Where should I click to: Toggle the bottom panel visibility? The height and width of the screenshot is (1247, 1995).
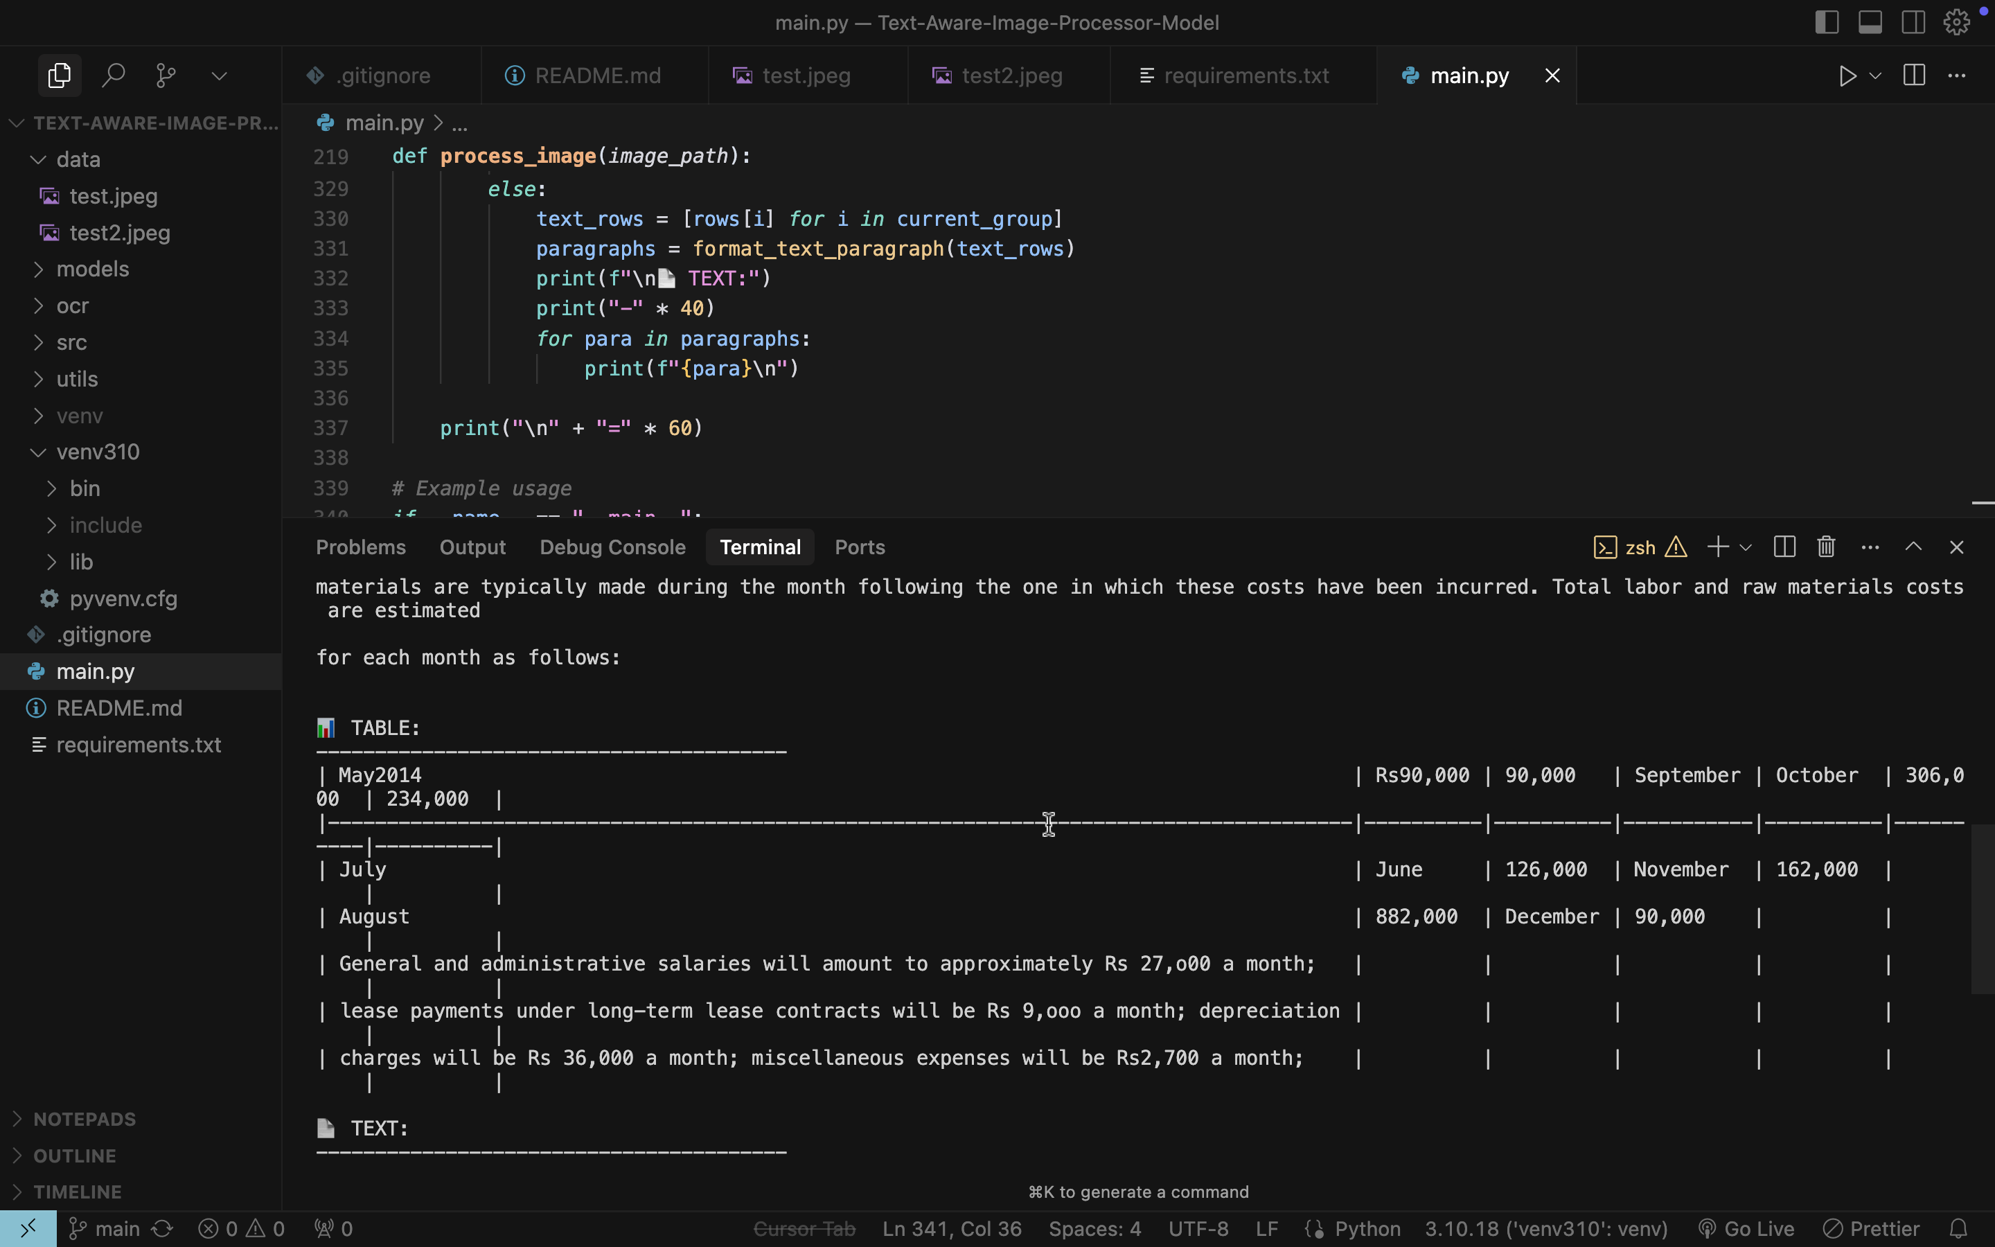(x=1870, y=22)
